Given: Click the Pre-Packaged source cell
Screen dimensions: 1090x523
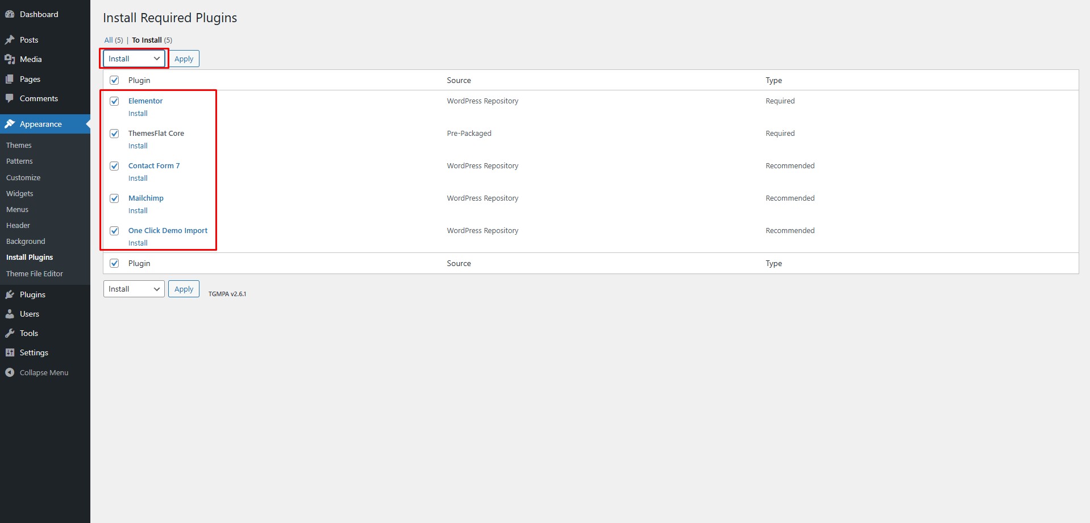Looking at the screenshot, I should pos(469,133).
